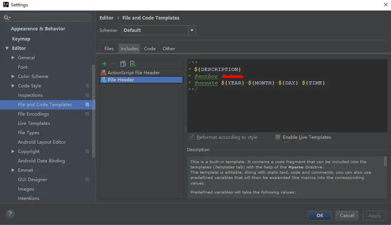Switch to the Includes tab
Image resolution: width=391 pixels, height=225 pixels.
coord(129,48)
